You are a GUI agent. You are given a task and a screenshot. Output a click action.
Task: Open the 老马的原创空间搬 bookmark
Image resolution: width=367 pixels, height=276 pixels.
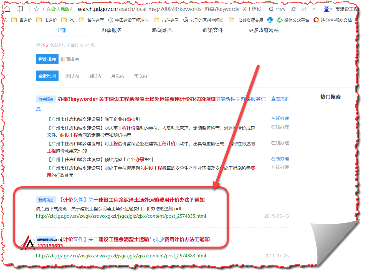203,20
